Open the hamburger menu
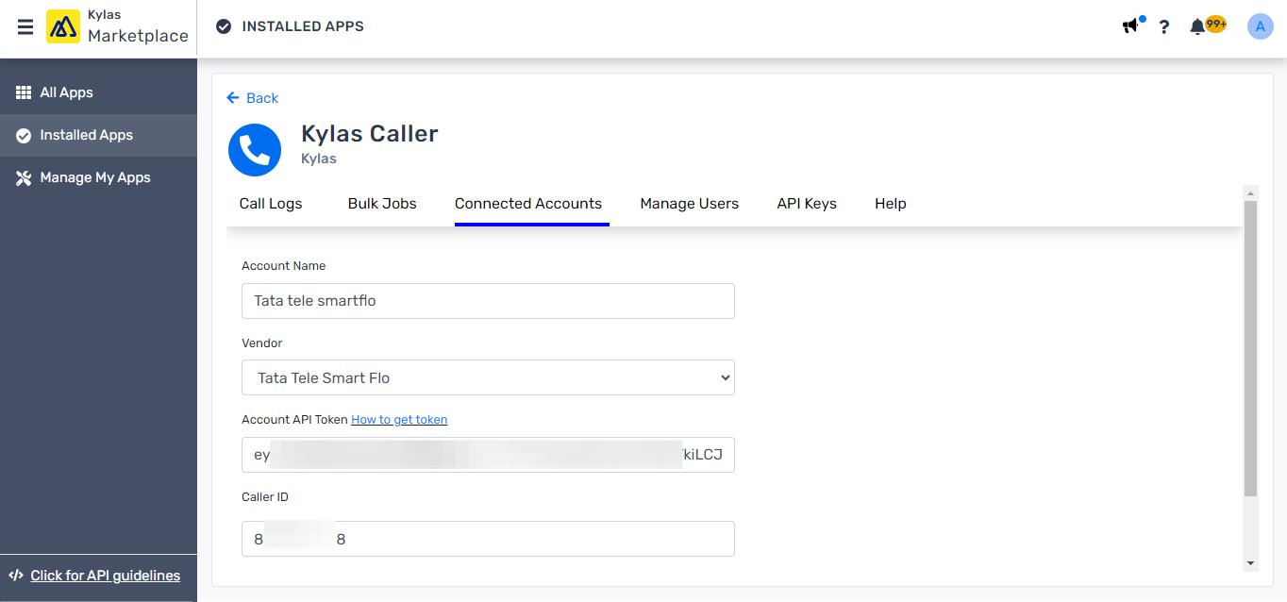1287x602 pixels. pos(25,27)
